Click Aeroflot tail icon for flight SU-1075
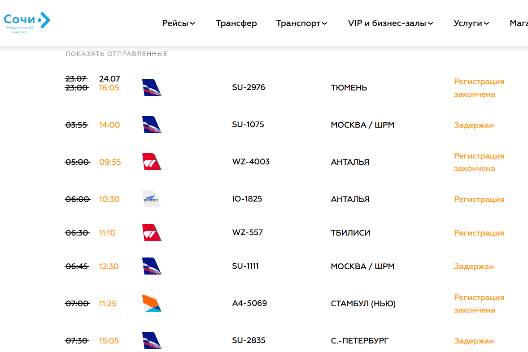 pos(152,124)
